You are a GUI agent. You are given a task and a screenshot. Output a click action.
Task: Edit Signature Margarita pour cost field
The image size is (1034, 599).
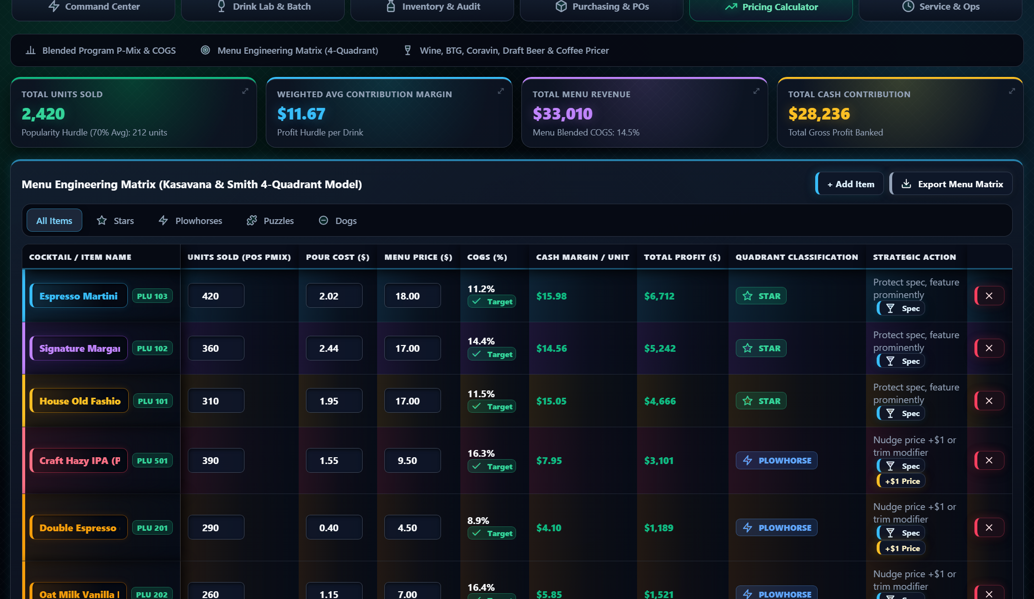point(334,348)
